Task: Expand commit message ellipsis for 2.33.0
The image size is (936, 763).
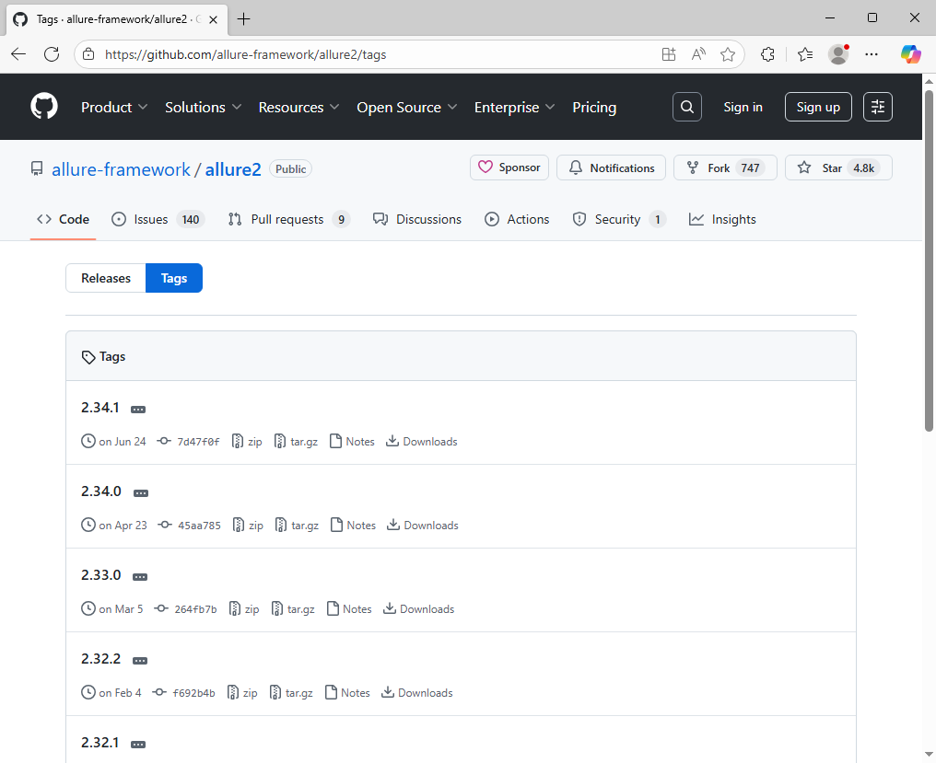Action: tap(140, 577)
